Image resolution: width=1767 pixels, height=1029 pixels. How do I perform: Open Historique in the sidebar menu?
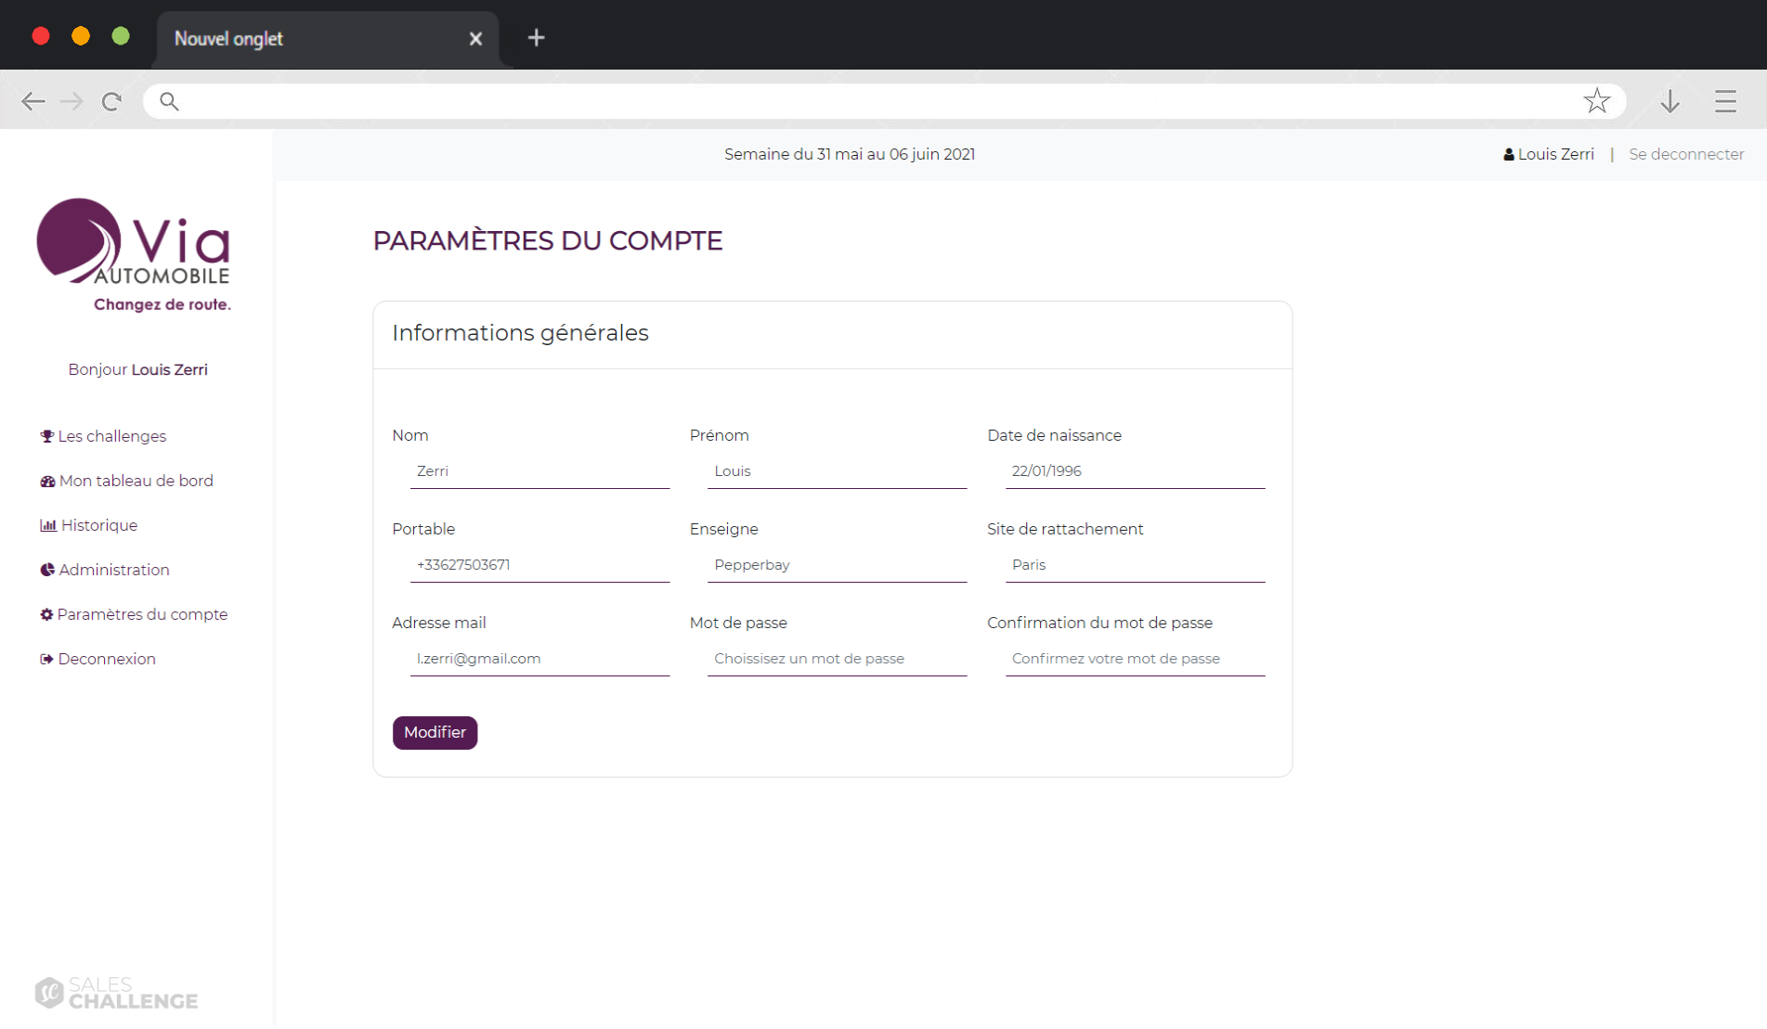pyautogui.click(x=98, y=526)
